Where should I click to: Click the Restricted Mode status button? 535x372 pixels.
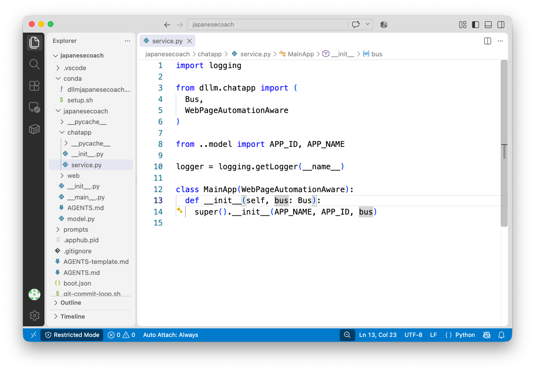tap(72, 335)
